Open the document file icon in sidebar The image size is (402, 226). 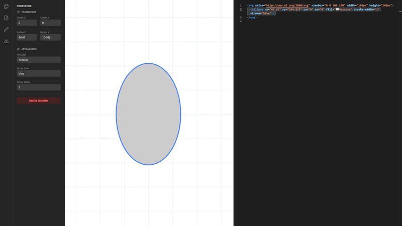click(x=6, y=18)
